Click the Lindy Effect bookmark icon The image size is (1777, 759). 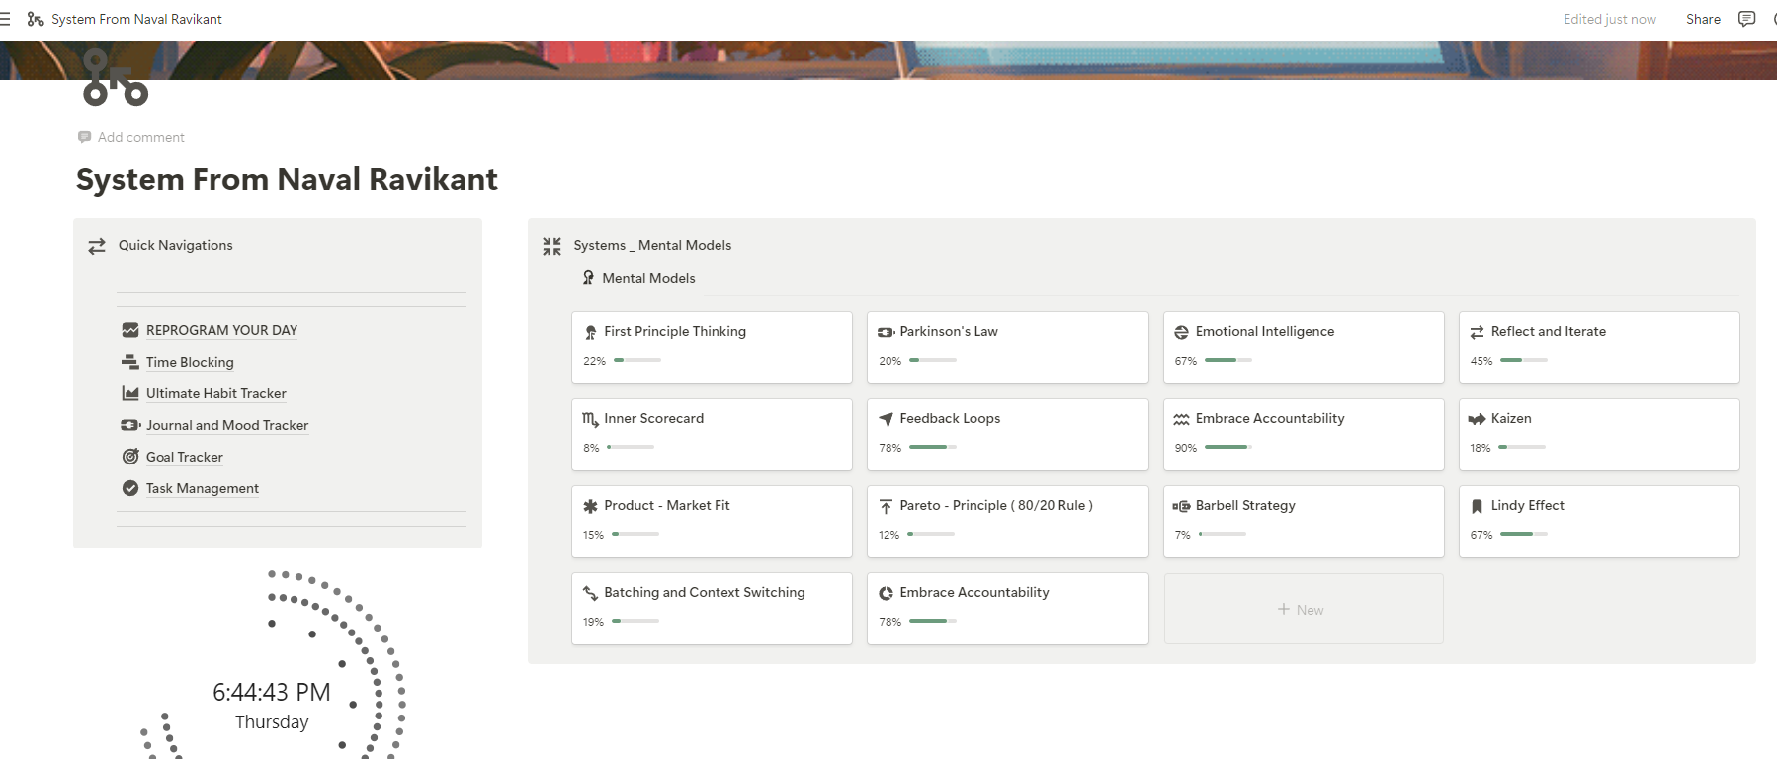point(1477,506)
